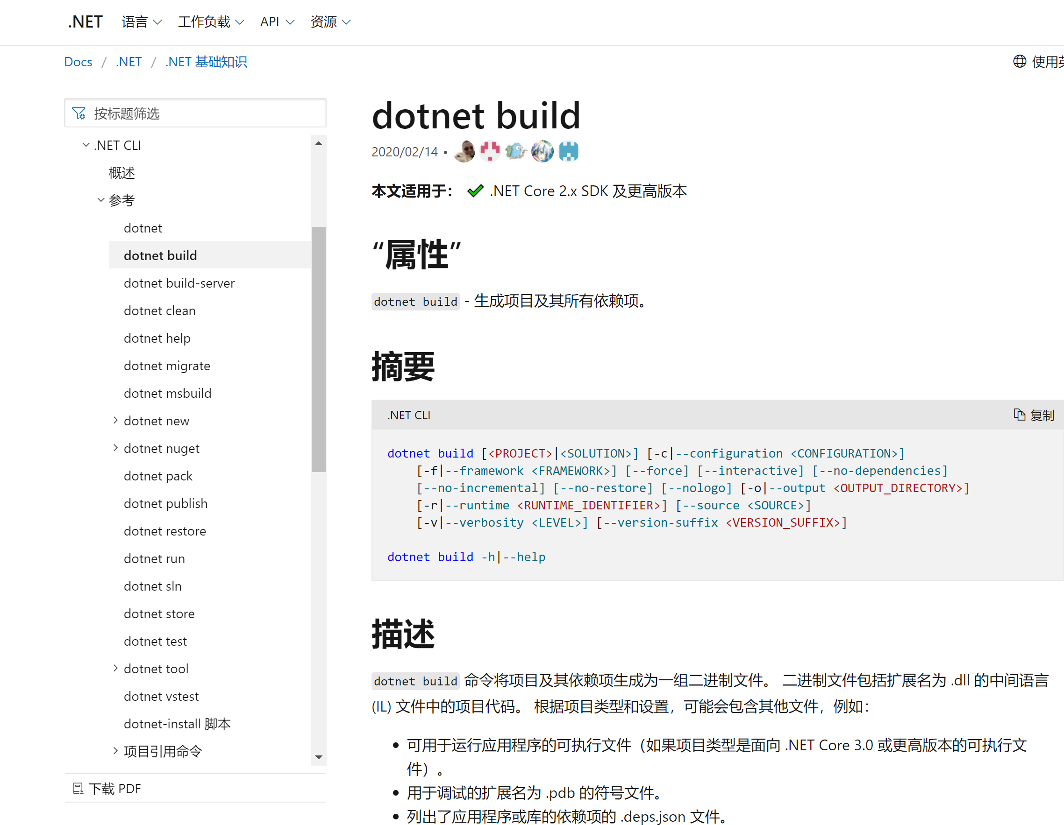Viewport: 1064px width, 825px height.
Task: Collapse the .NET CLI tree node
Action: (86, 145)
